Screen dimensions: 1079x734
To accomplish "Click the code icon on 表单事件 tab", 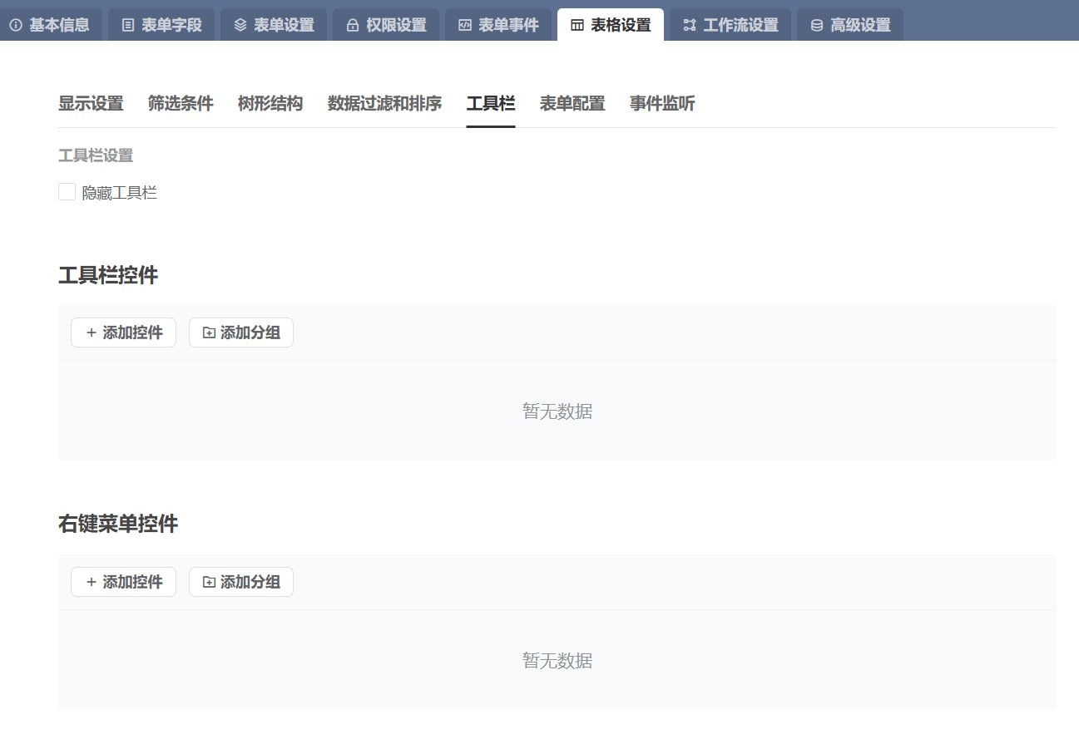I will (x=465, y=25).
